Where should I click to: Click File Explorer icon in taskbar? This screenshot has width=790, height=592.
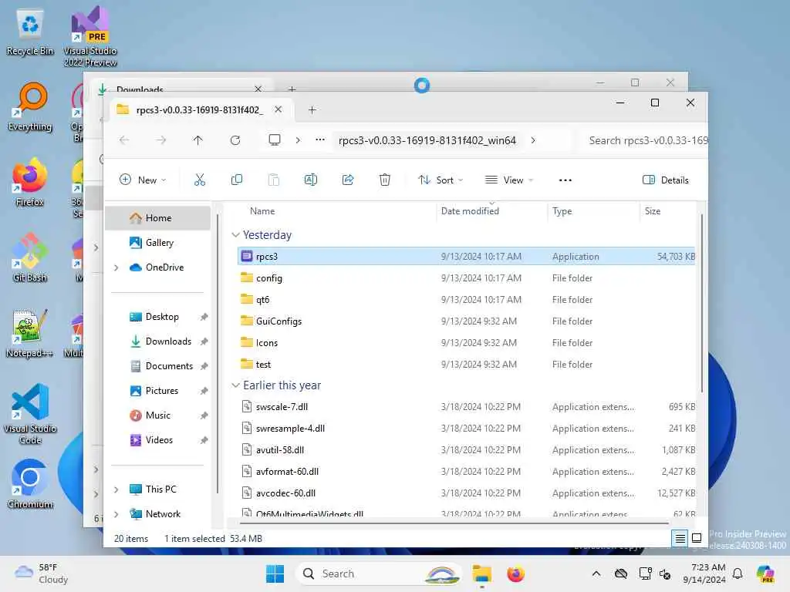[x=481, y=573]
